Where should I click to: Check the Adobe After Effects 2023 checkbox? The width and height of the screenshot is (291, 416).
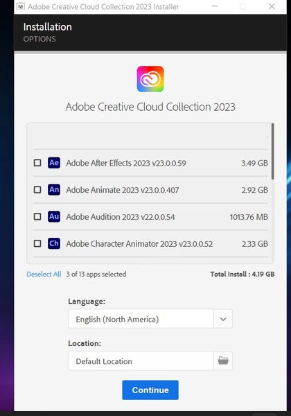pos(37,163)
